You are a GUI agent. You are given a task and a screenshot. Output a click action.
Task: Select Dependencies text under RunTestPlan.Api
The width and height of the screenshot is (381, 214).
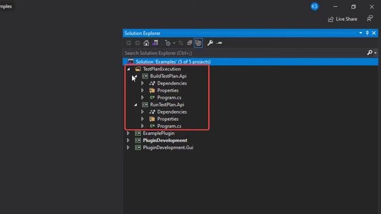coord(172,112)
